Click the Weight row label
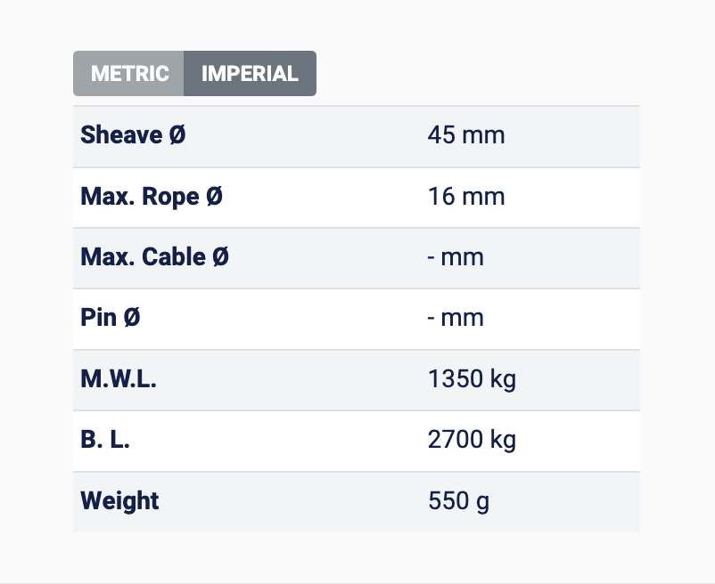Screen dimensions: 715x584 pyautogui.click(x=119, y=500)
